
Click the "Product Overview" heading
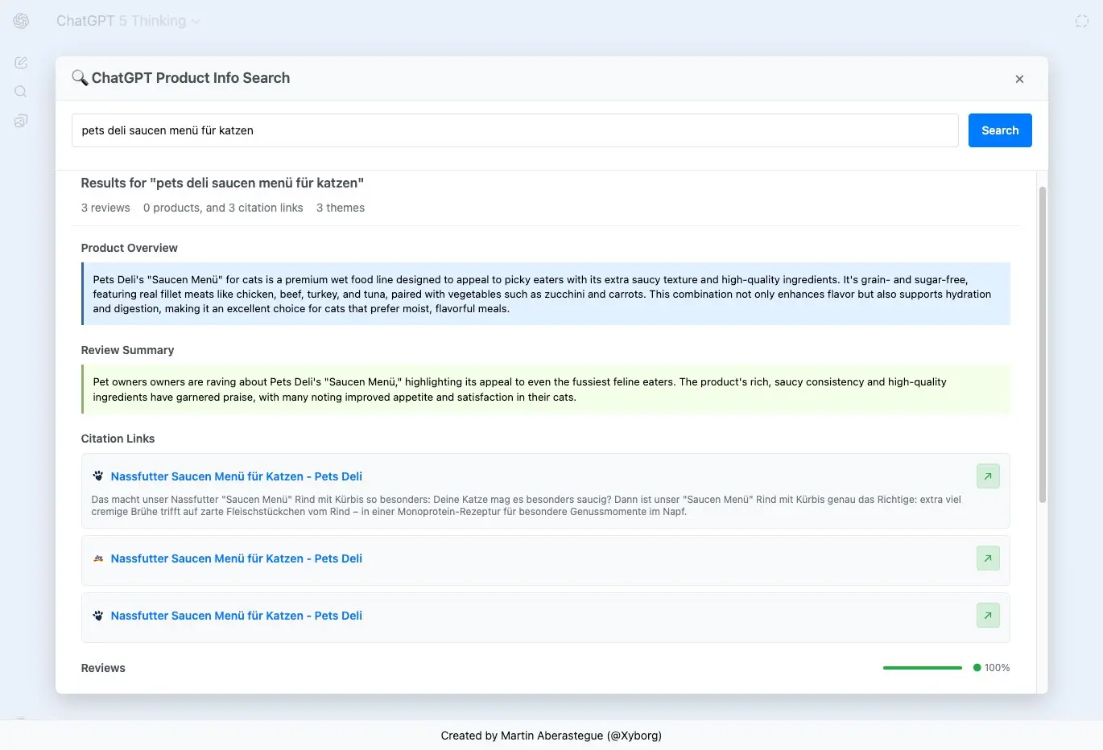pos(130,248)
